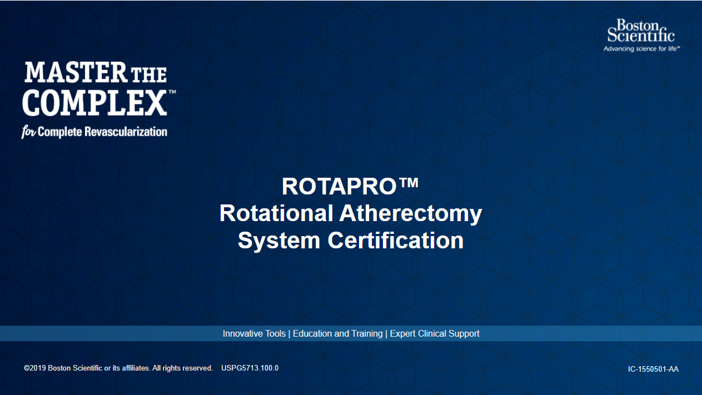Click the Boston Scientific logo
This screenshot has width=702, height=395.
tap(640, 32)
